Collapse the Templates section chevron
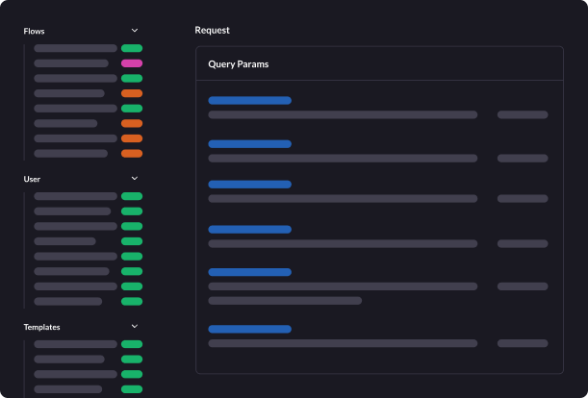 point(135,327)
